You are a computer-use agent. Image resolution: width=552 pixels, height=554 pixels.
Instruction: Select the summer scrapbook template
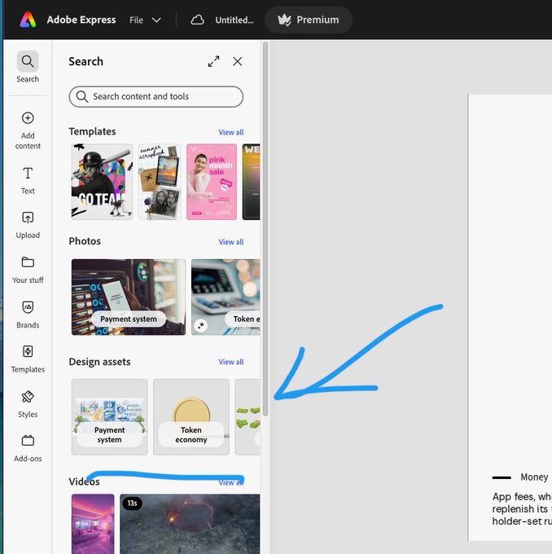click(x=160, y=182)
